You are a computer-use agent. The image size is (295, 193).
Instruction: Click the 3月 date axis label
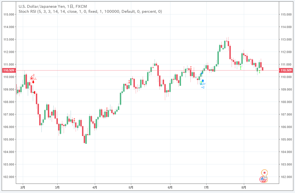pos(57,187)
